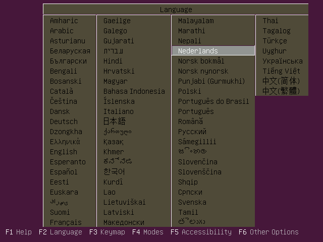This screenshot has width=323, height=242.
Task: Open F6 Other Options menu
Action: [x=268, y=232]
